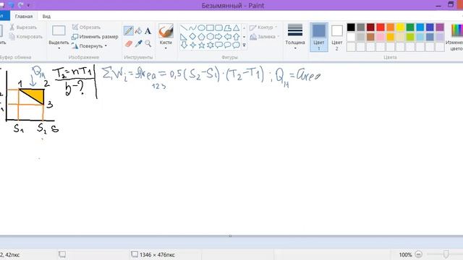Choose the Diamond shape
Viewport: 463px width, 260px height.
192,37
